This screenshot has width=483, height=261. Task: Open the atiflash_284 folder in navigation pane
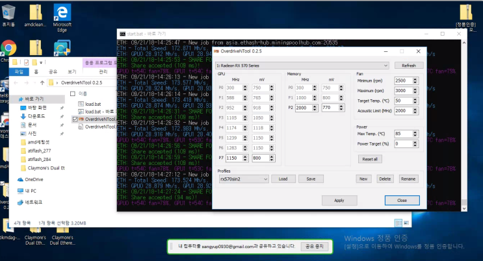pos(36,160)
